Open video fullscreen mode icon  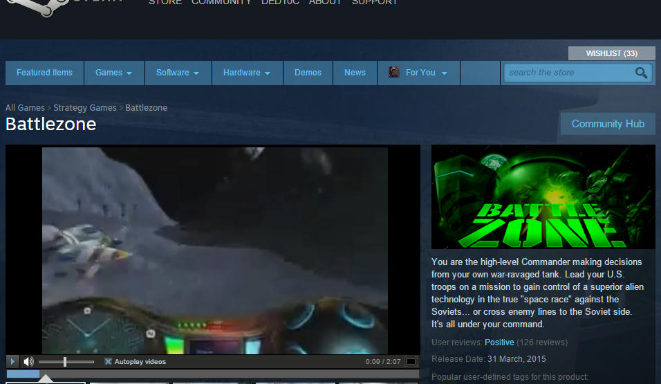[411, 362]
